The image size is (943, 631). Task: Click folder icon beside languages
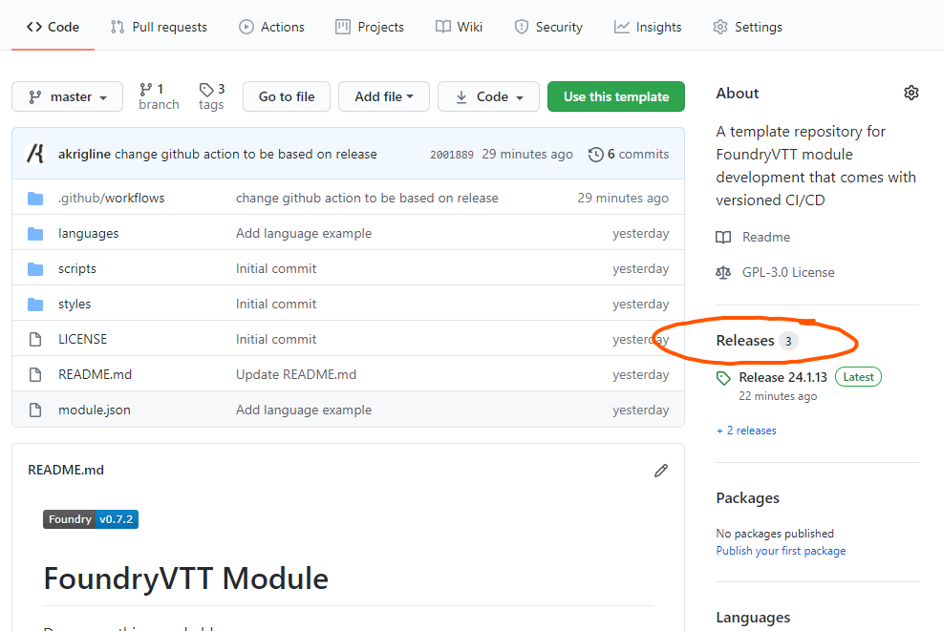(x=35, y=234)
